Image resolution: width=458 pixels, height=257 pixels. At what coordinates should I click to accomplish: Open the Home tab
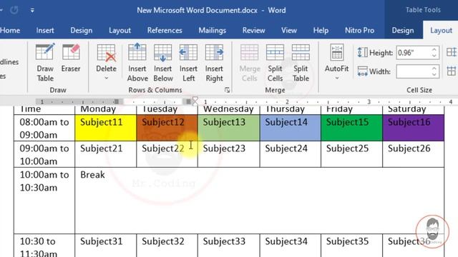[10, 30]
